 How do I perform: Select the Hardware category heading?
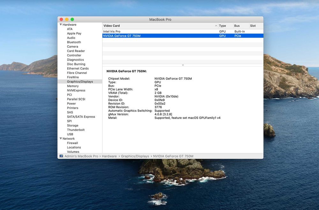click(69, 25)
